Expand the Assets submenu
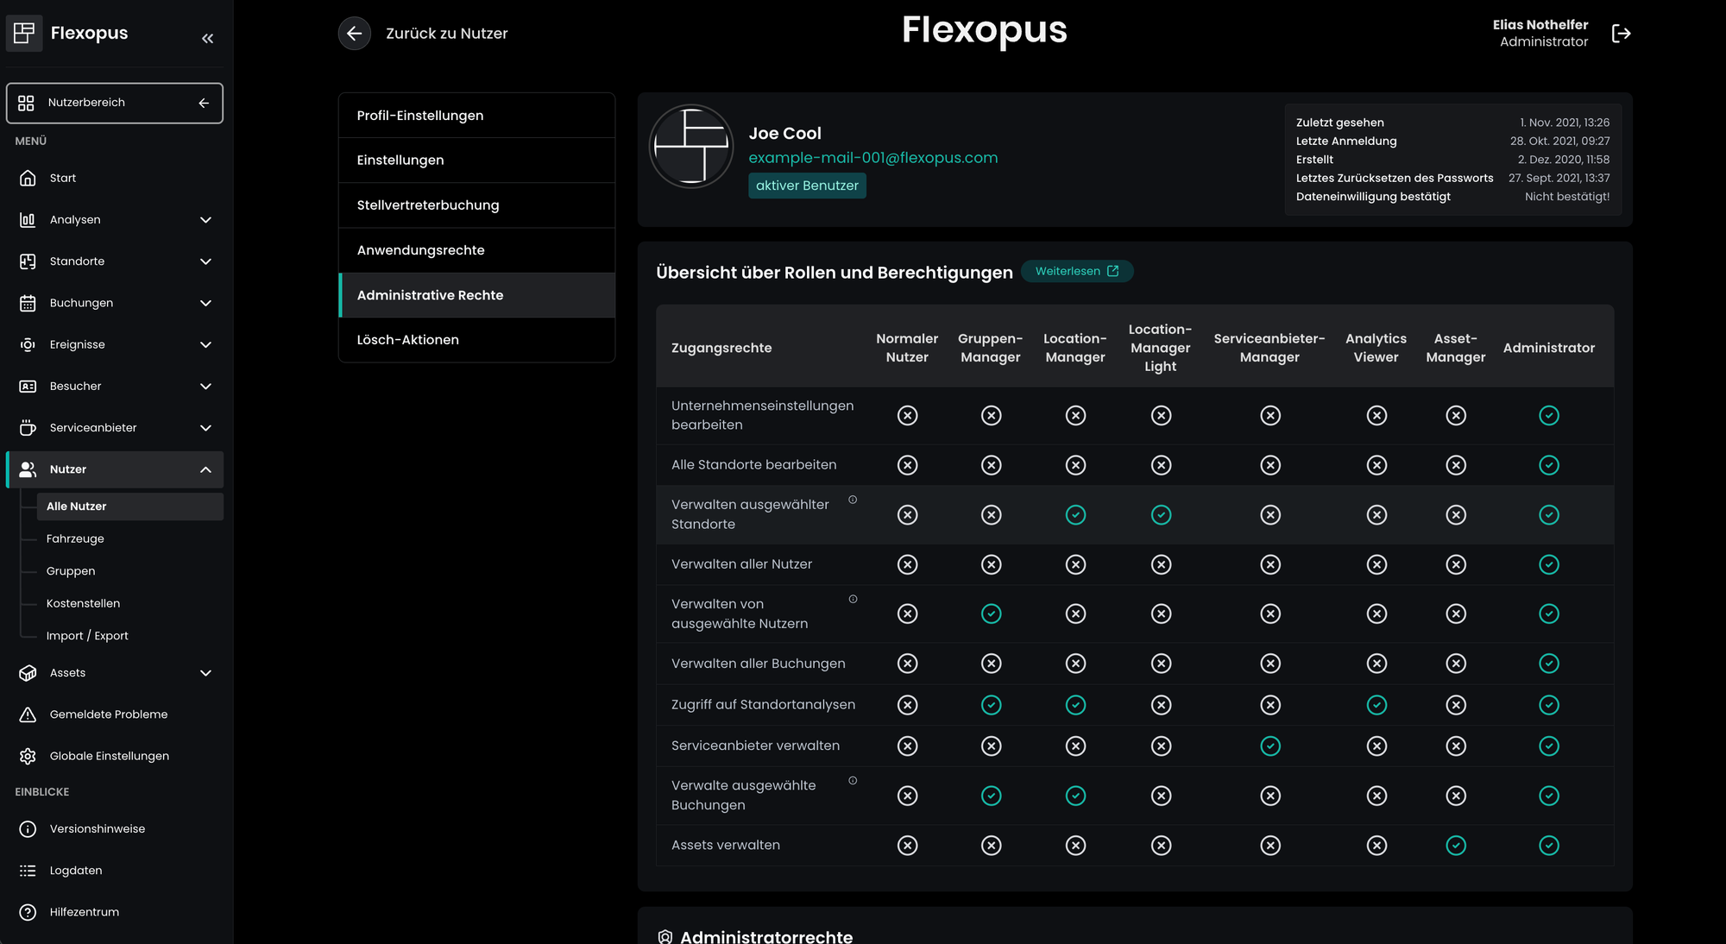Image resolution: width=1726 pixels, height=944 pixels. (205, 673)
